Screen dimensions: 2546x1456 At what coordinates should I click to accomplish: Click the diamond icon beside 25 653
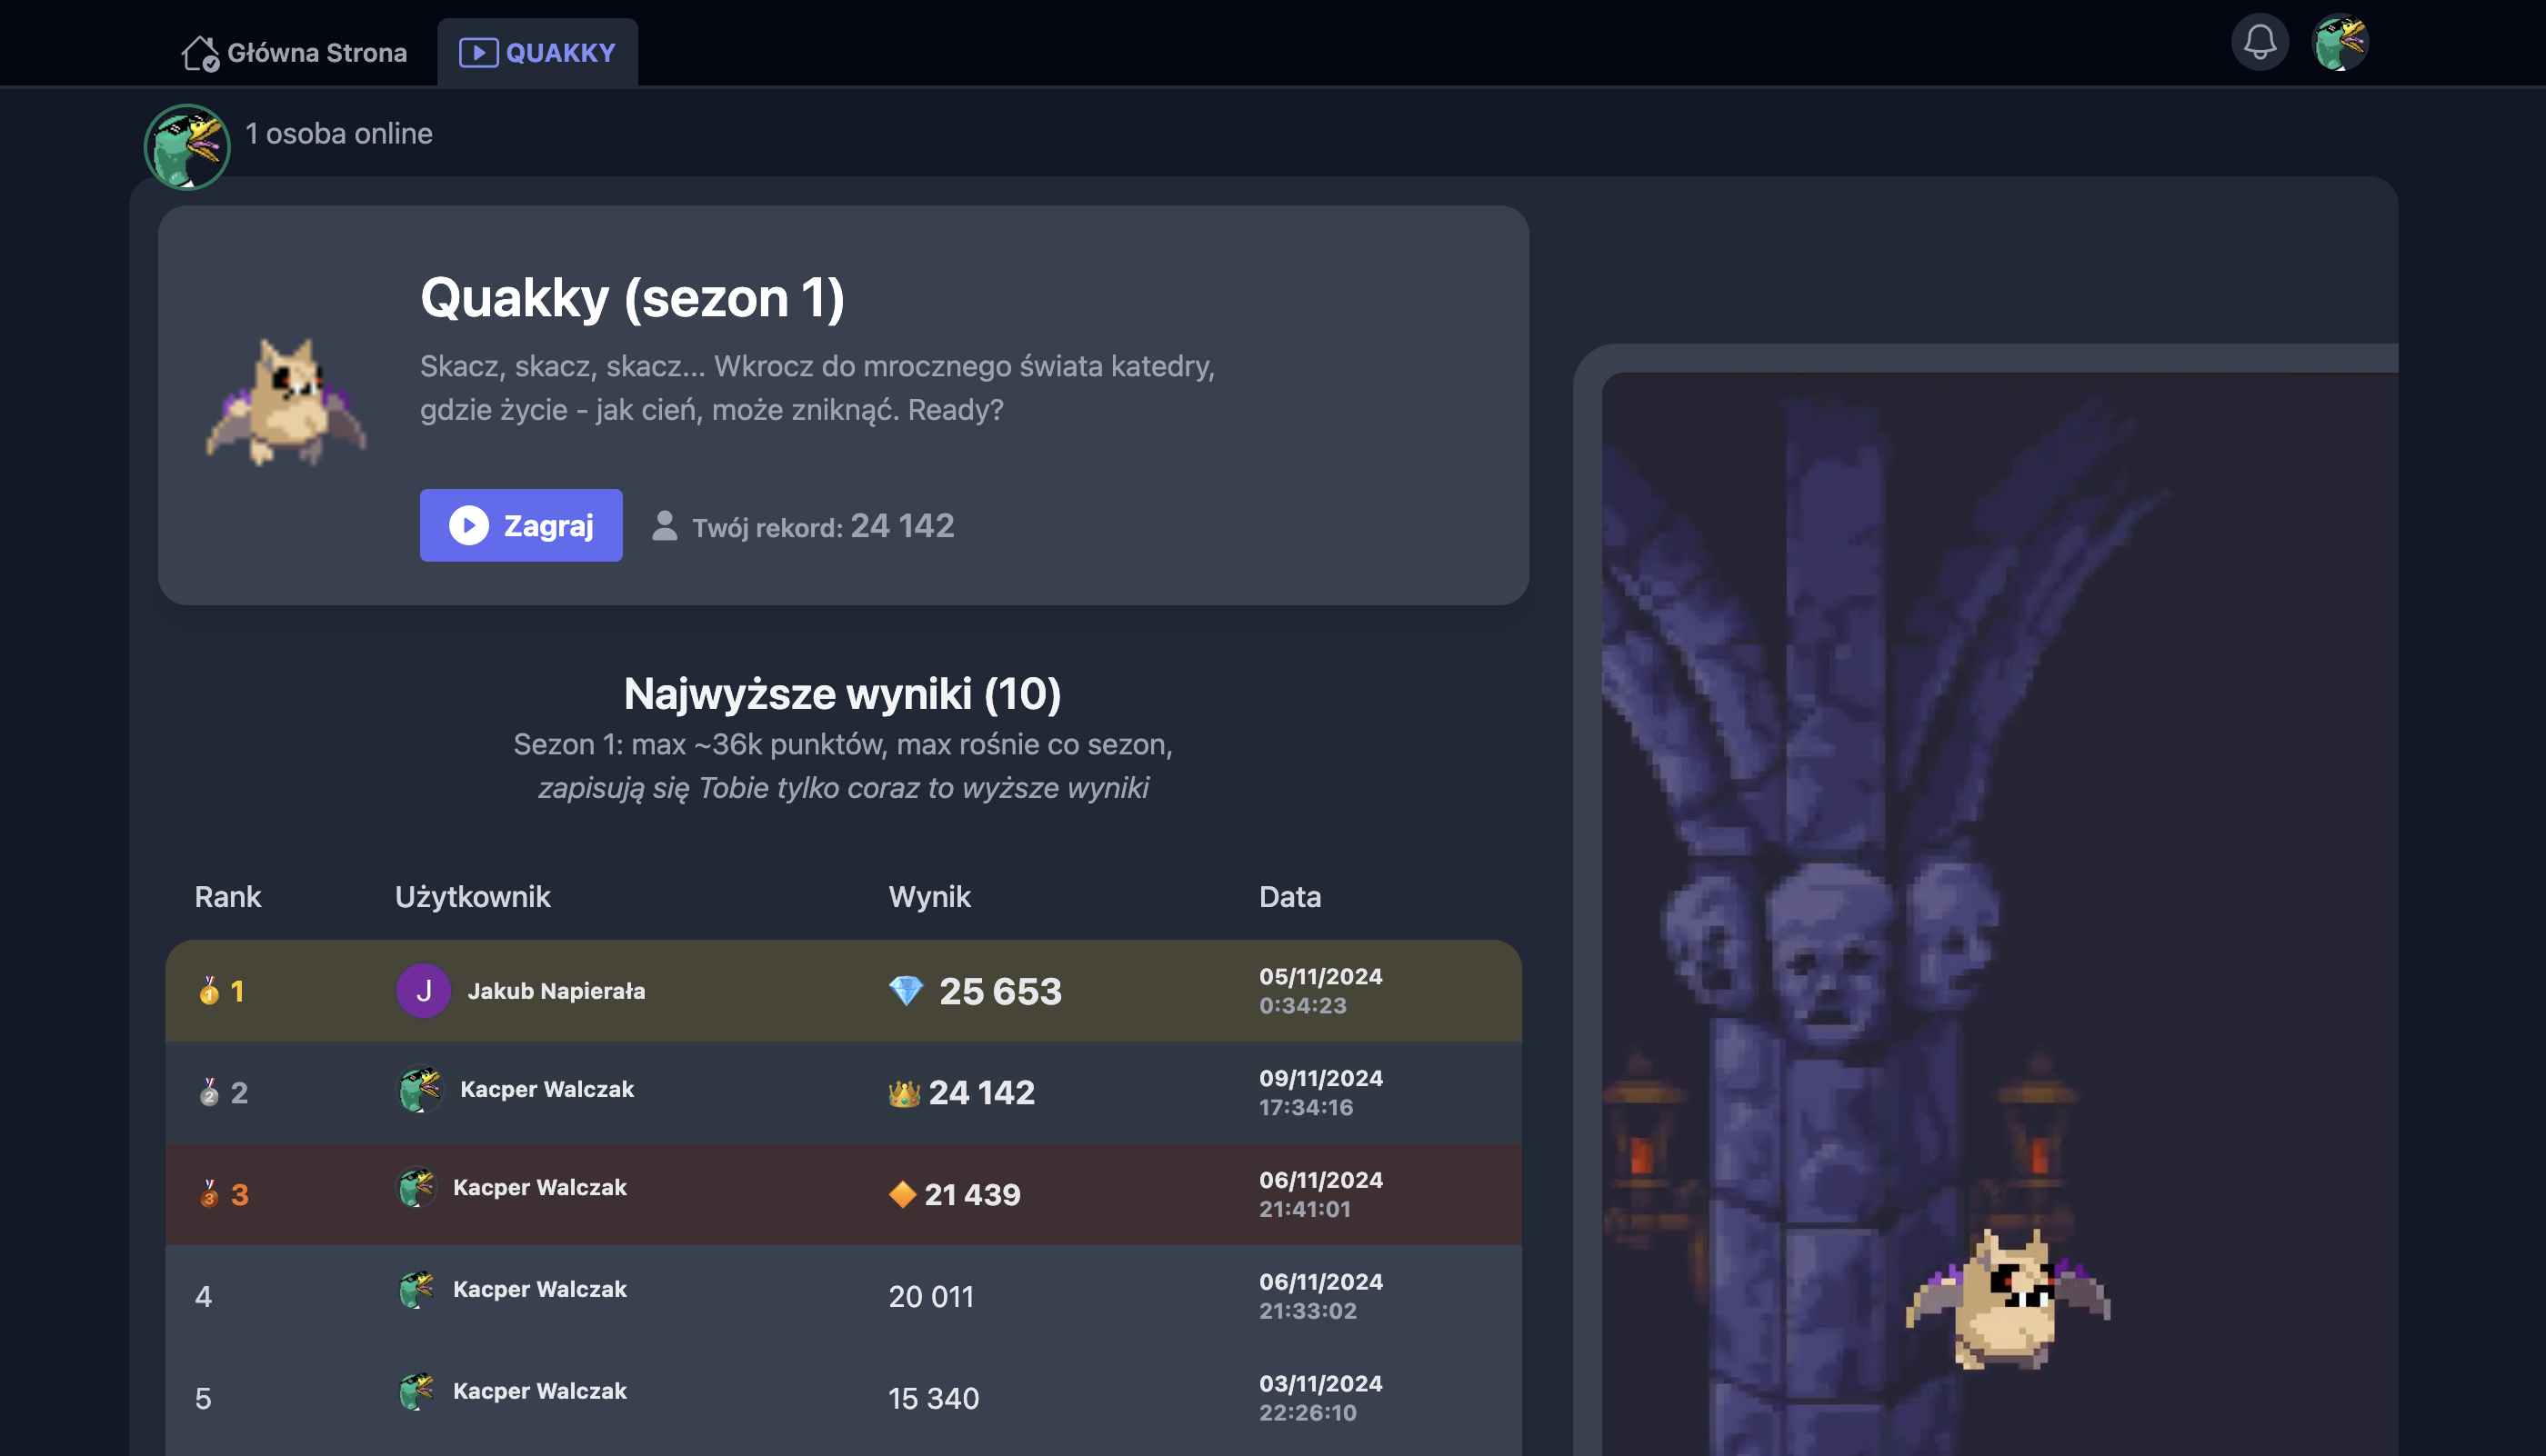tap(907, 990)
